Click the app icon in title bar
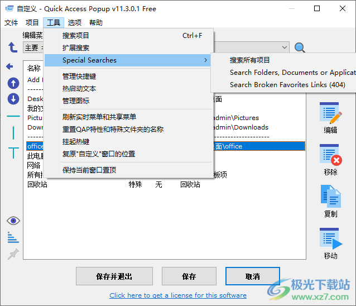This screenshot has height=306, width=356. pos(9,8)
